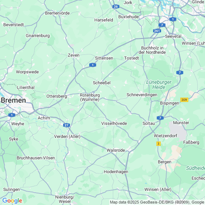Click the yellow 3 road shield below Wietzendorf
This screenshot has width=205, height=205.
pos(159,144)
